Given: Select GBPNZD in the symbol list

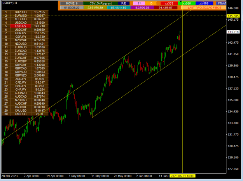Looking at the screenshot, I should tap(21, 76).
